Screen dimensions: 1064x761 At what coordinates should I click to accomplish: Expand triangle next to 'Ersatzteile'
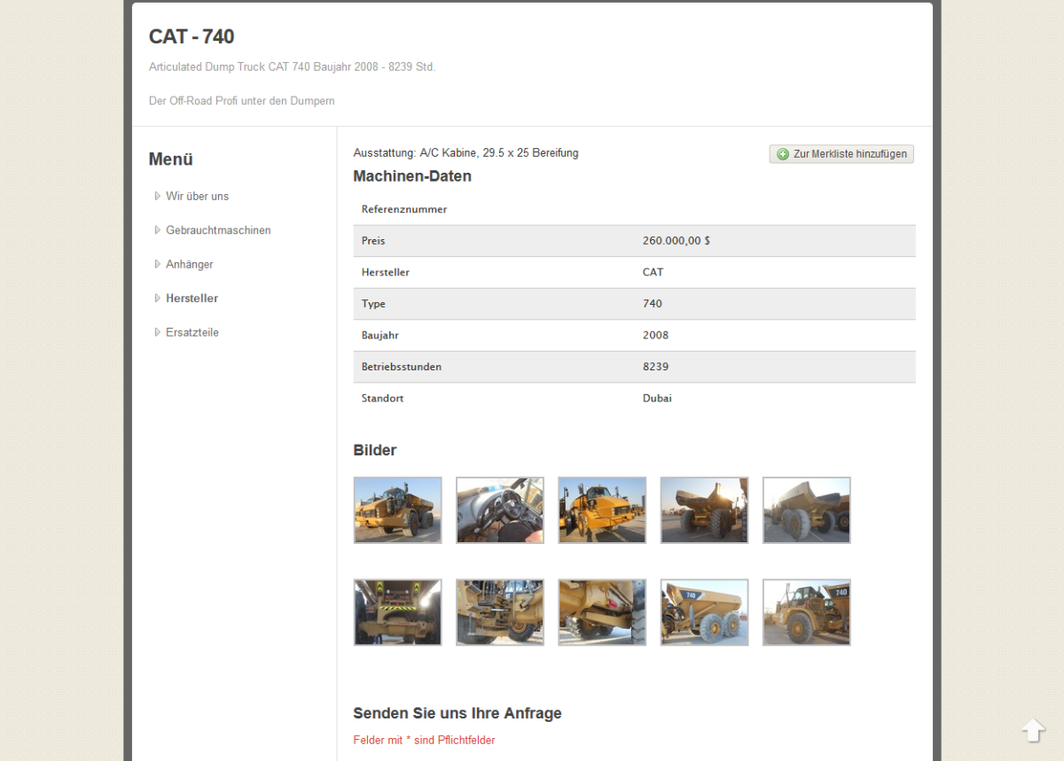(158, 332)
